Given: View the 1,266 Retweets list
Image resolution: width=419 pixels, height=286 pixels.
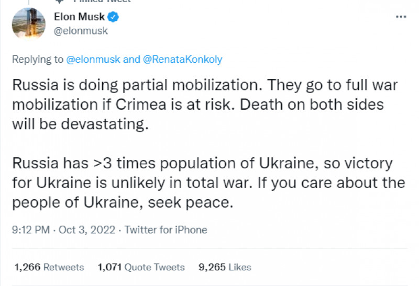Looking at the screenshot, I should [49, 267].
